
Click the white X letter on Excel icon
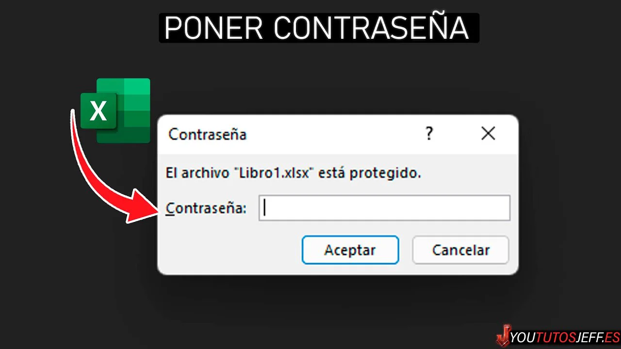(98, 111)
